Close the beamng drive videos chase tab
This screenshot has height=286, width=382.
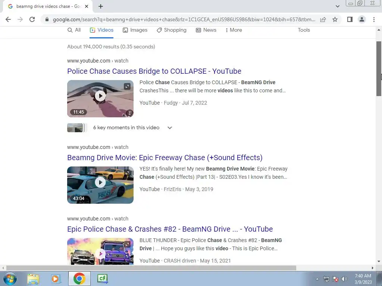(87, 7)
